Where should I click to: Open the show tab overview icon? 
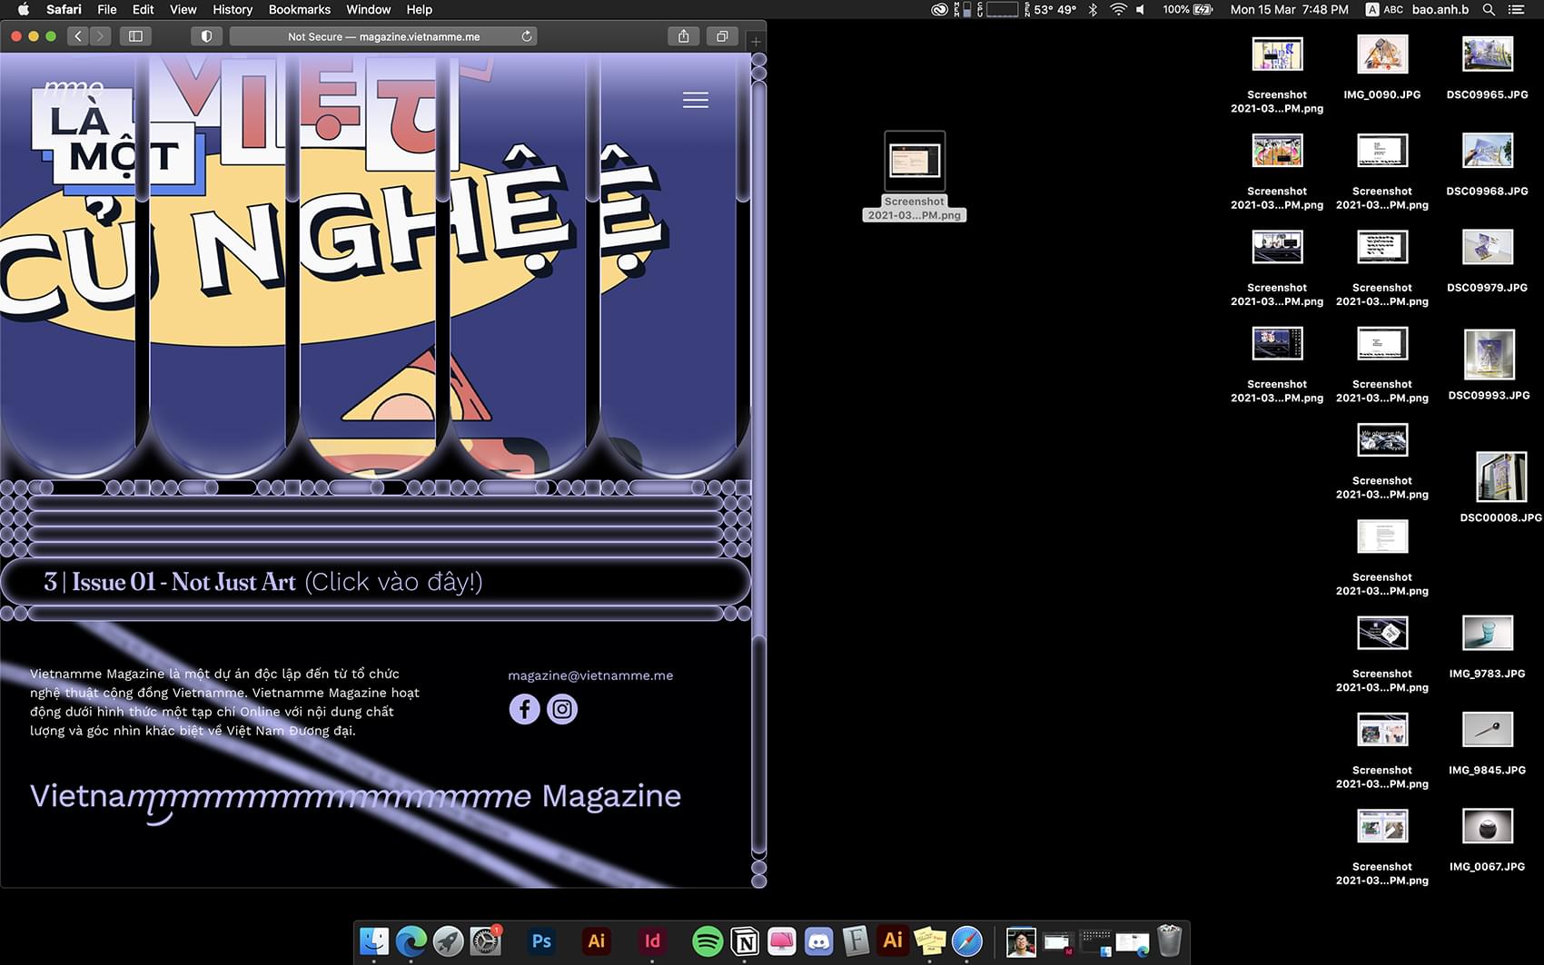(722, 36)
